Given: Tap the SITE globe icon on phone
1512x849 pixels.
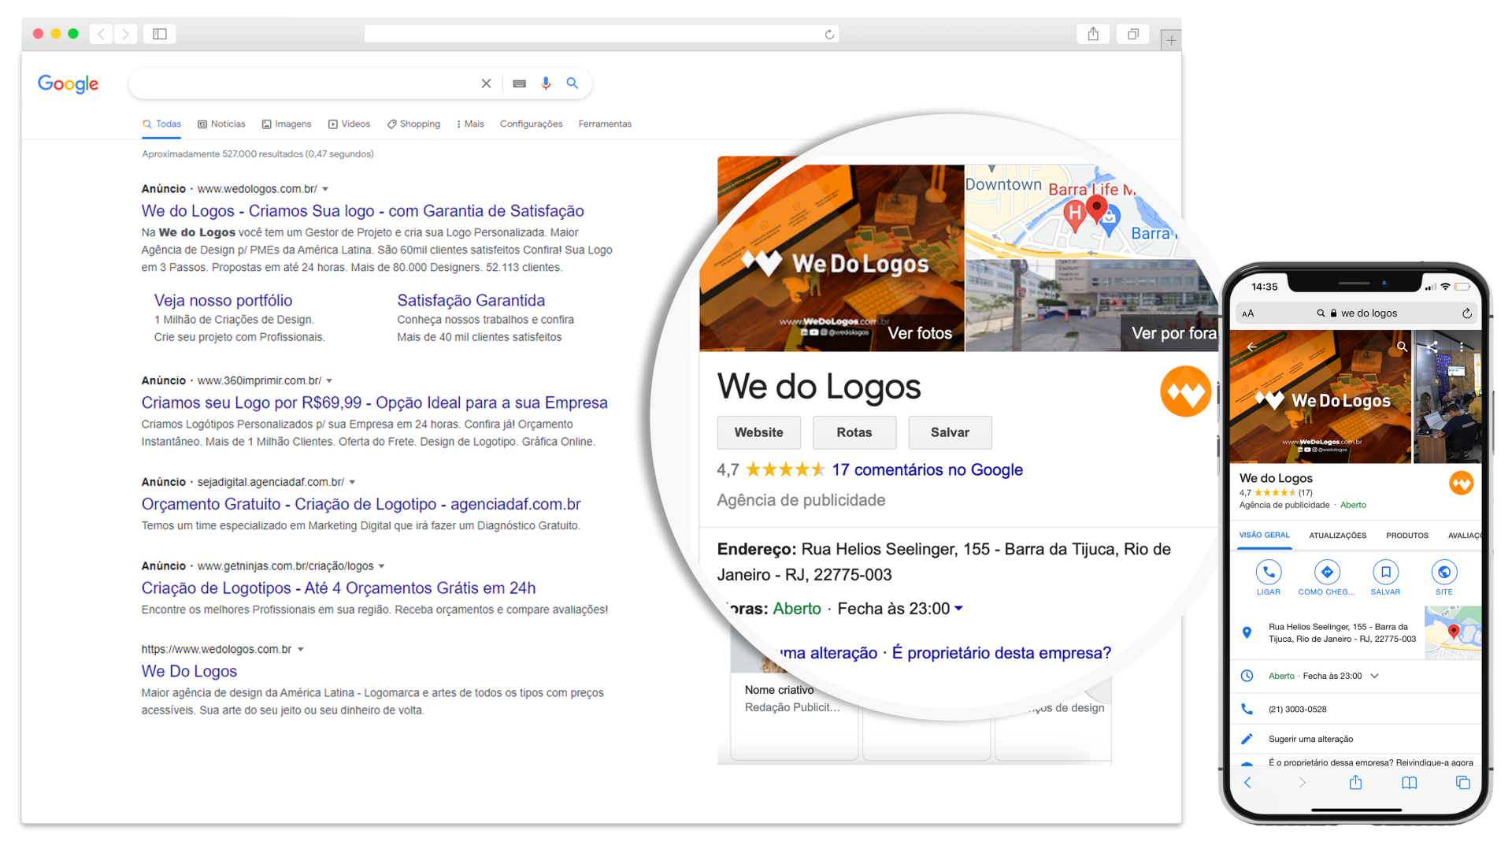Looking at the screenshot, I should (x=1444, y=573).
